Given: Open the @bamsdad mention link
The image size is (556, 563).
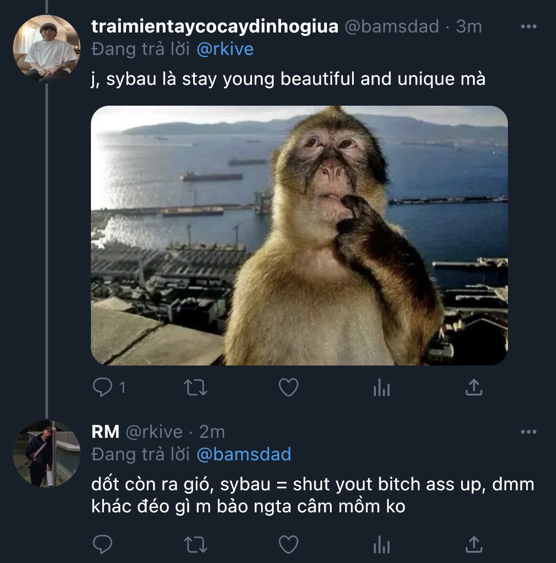Looking at the screenshot, I should click(244, 454).
